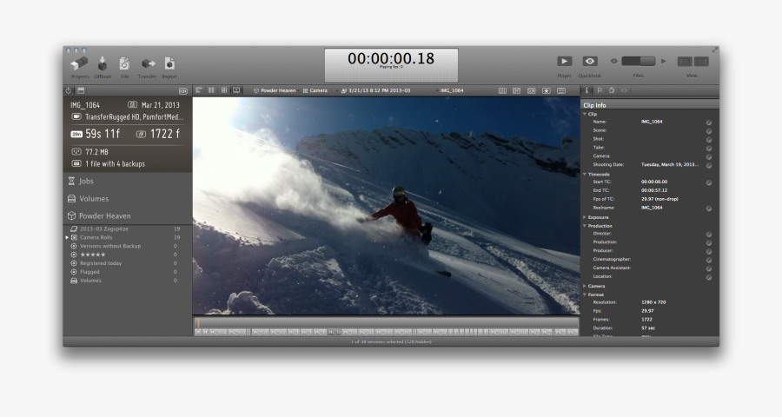The image size is (782, 417).
Task: Open the flag tab in the right panel
Action: coord(599,90)
